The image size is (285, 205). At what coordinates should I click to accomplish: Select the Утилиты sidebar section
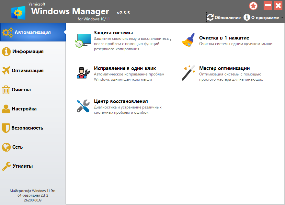[x=22, y=166]
